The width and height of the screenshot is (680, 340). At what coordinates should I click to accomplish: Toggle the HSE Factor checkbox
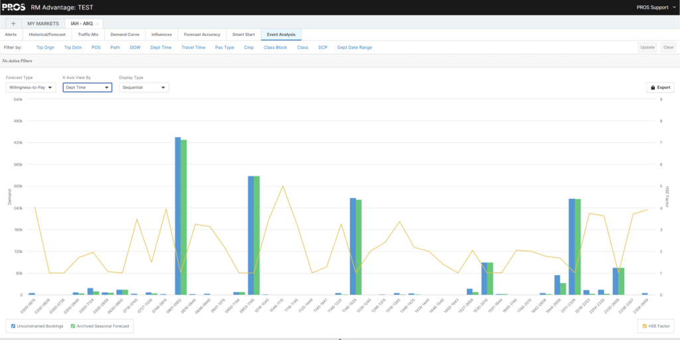pos(643,325)
